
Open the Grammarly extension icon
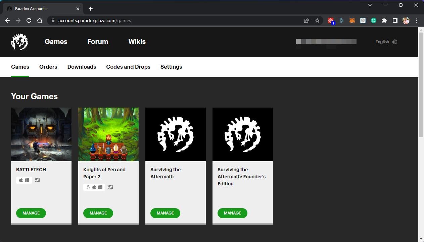374,20
